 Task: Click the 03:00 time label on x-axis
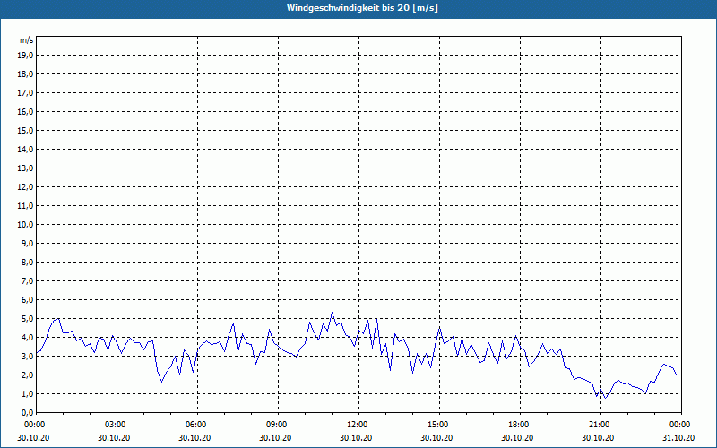(116, 425)
